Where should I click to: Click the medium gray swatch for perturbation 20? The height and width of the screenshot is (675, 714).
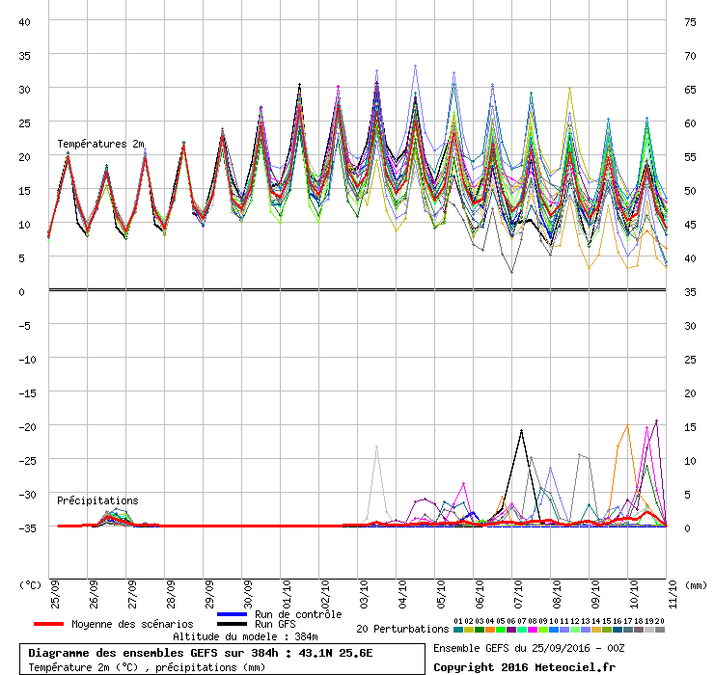[660, 630]
